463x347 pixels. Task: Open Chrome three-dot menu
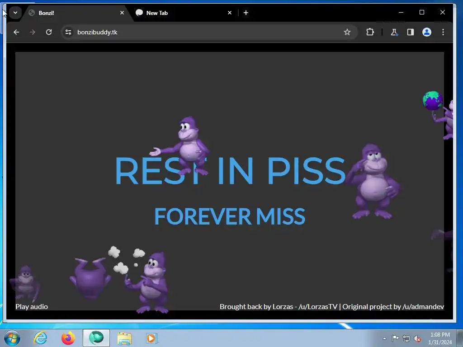[x=443, y=32]
